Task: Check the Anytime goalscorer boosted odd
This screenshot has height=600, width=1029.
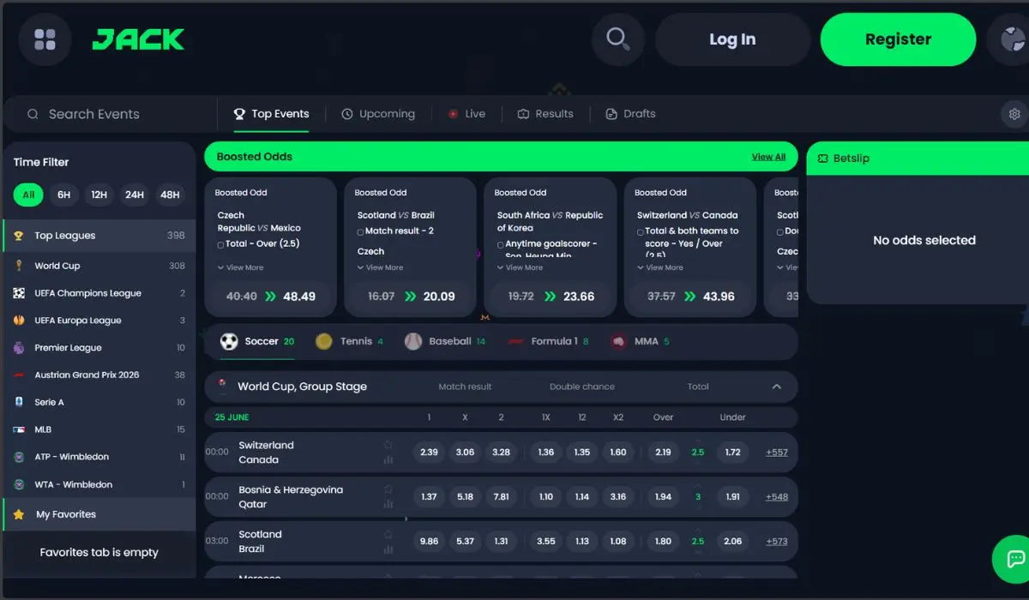Action: [x=501, y=244]
